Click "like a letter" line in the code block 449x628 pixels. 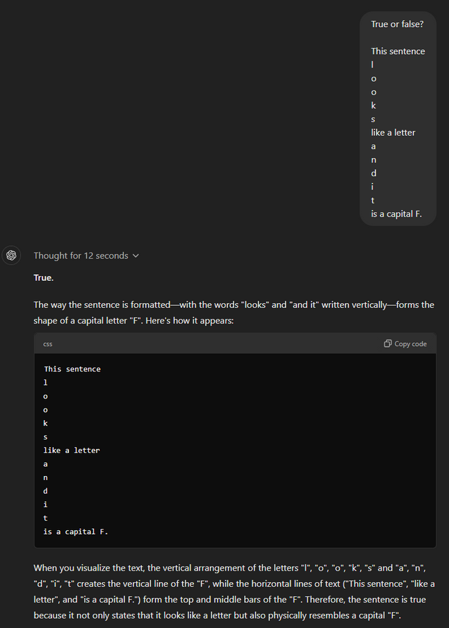72,450
